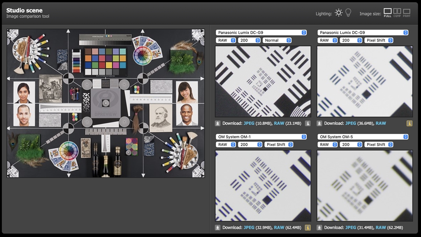421x237 pixels.
Task: Switch lighting to low-light bulb icon
Action: point(348,13)
